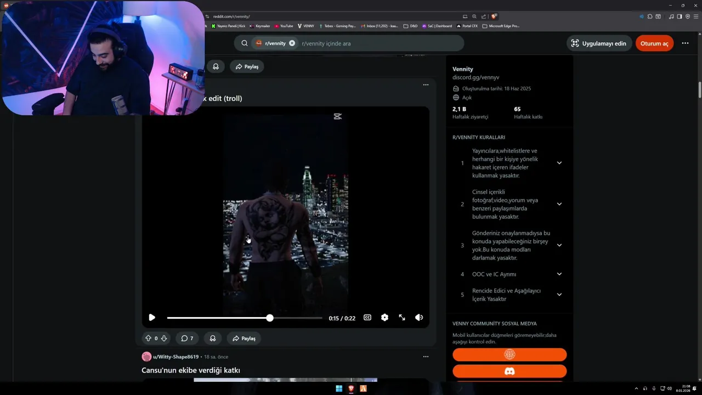Image resolution: width=702 pixels, height=395 pixels.
Task: Click the Vennity community title in sidebar
Action: coord(463,69)
